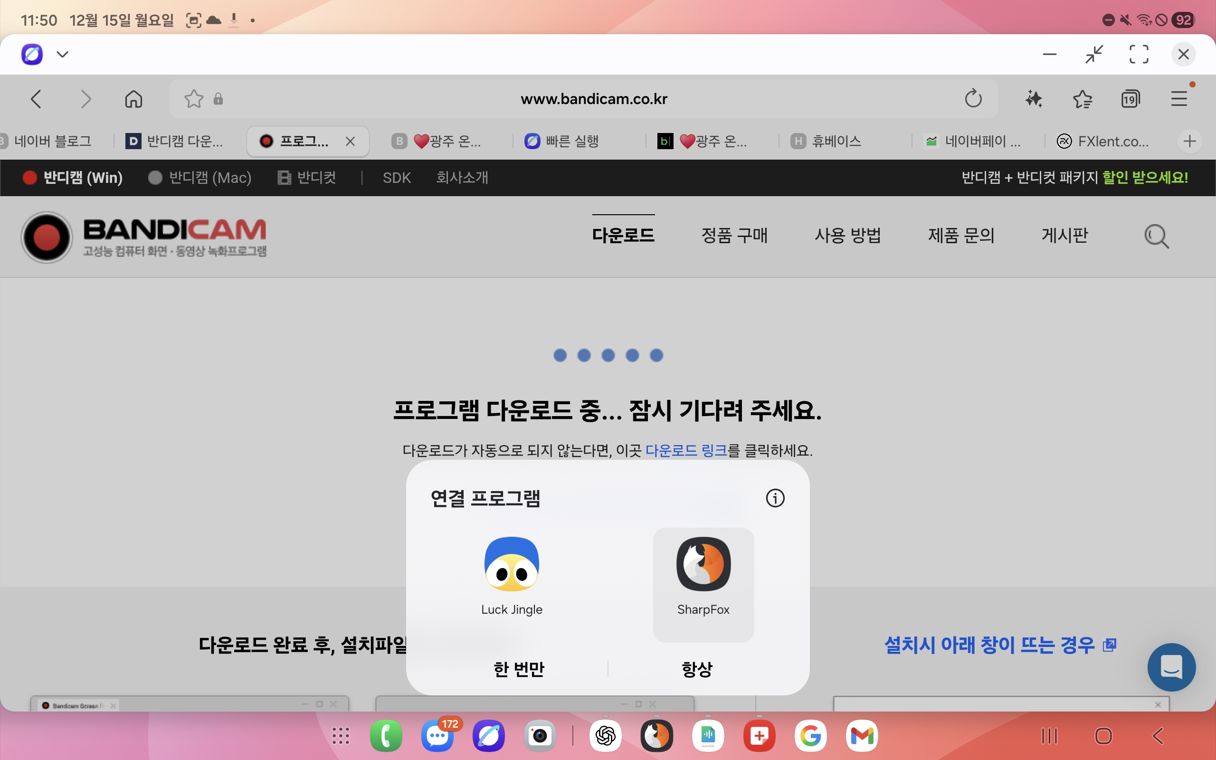Launch Gmail from the taskbar dock
The image size is (1216, 760).
[x=861, y=736]
